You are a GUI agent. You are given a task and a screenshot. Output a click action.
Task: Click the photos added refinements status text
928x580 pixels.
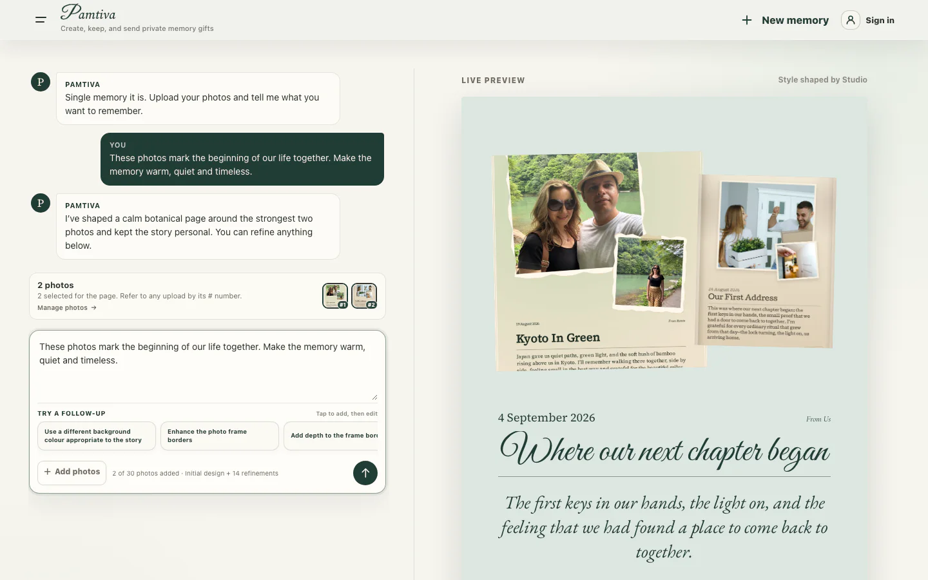[195, 473]
